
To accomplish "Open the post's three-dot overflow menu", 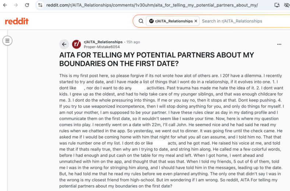I will (x=279, y=44).
